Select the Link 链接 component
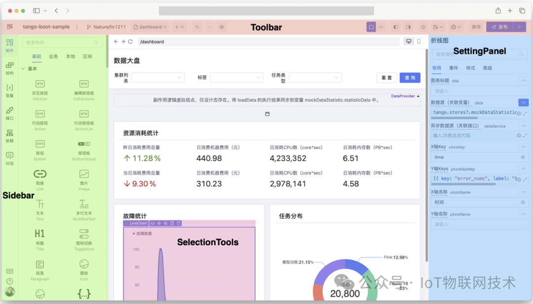 [40, 180]
